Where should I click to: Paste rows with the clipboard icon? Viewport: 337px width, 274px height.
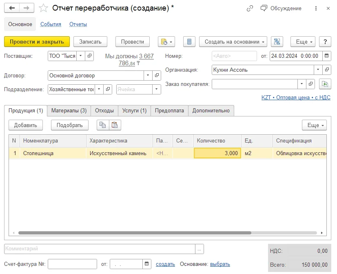click(115, 125)
